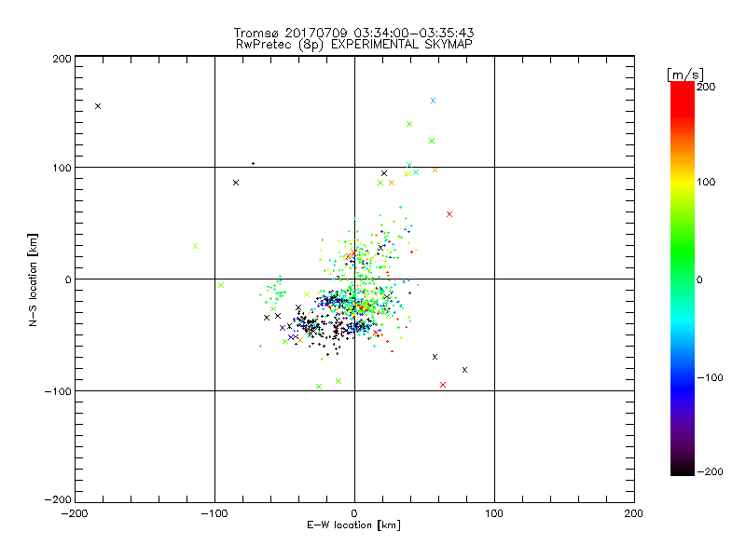Viewport: 746px width, 559px height.
Task: Click the x-axis tick label "-200"
Action: coord(75,513)
